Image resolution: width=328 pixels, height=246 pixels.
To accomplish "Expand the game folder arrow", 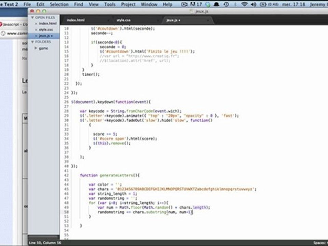I will [36, 48].
